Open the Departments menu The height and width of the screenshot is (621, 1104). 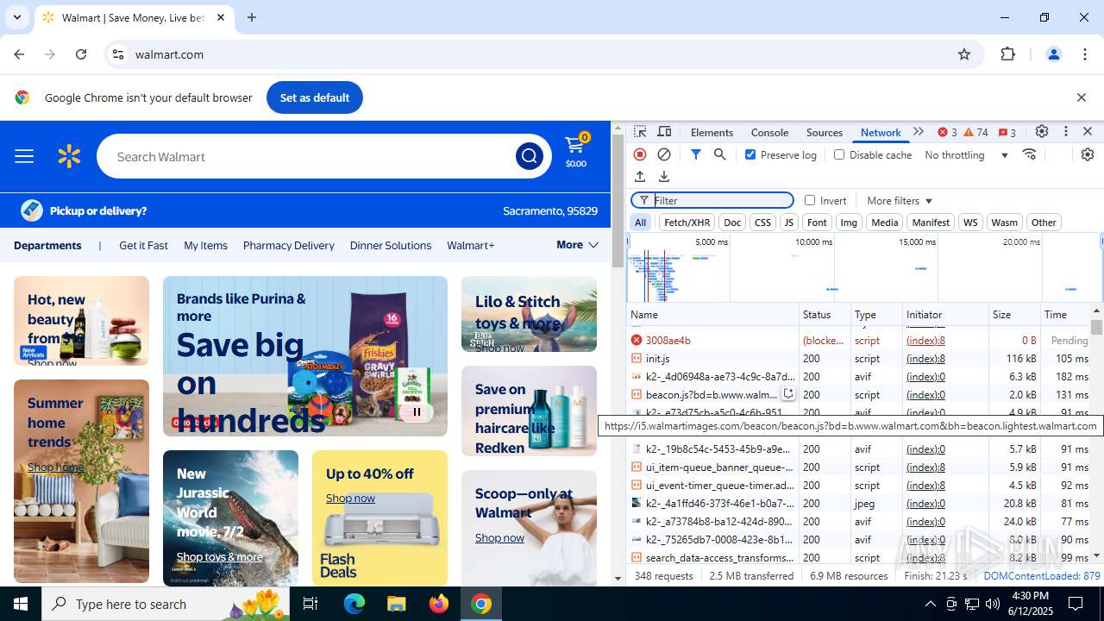pos(47,245)
